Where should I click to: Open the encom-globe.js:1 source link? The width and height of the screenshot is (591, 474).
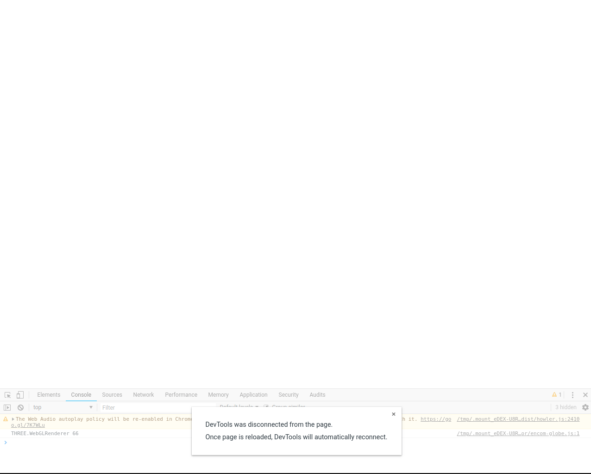[518, 433]
